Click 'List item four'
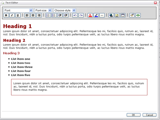Viewport: 160px width, 120px height. point(21,71)
